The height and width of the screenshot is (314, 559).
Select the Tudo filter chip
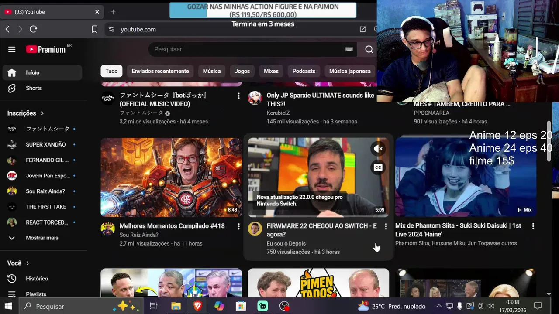(x=111, y=71)
